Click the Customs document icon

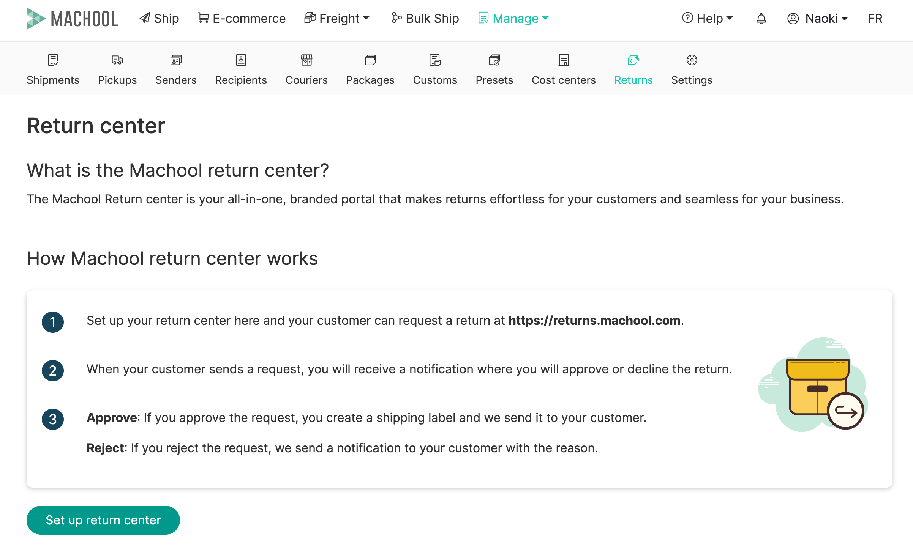(x=435, y=60)
